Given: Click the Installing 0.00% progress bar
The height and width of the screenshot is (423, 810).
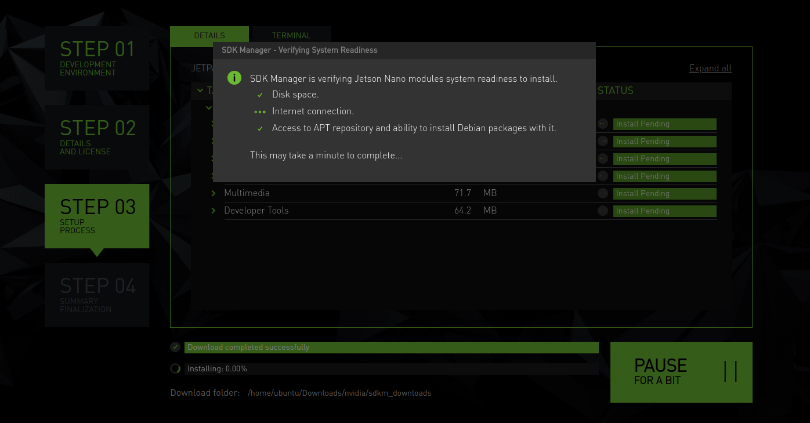Looking at the screenshot, I should pyautogui.click(x=392, y=368).
